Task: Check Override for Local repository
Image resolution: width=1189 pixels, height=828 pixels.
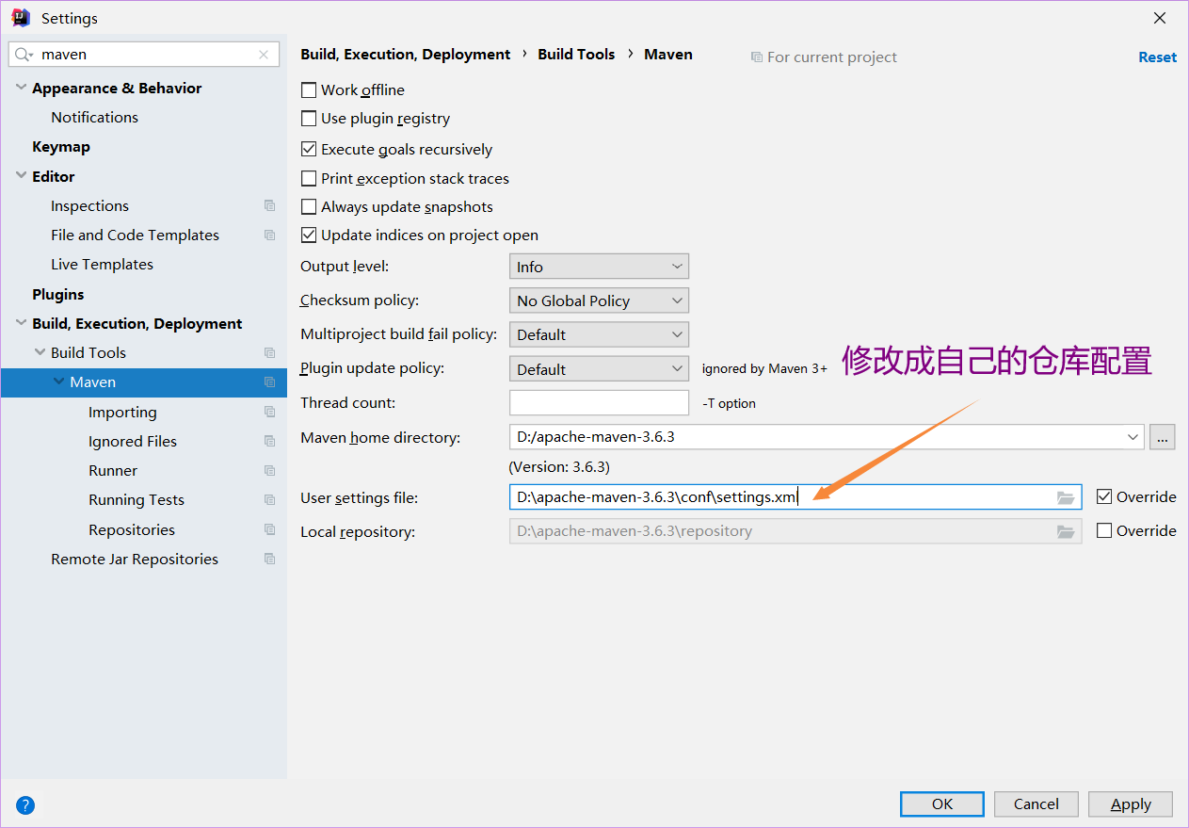Action: (x=1104, y=530)
